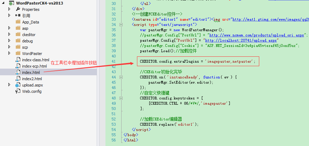This screenshot has height=146, width=309.
Task: Select the ckeditor folder label
Action: click(x=29, y=35)
